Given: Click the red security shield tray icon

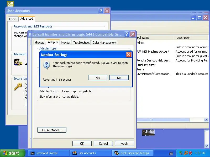Looking at the screenshot, I should click(190, 153).
